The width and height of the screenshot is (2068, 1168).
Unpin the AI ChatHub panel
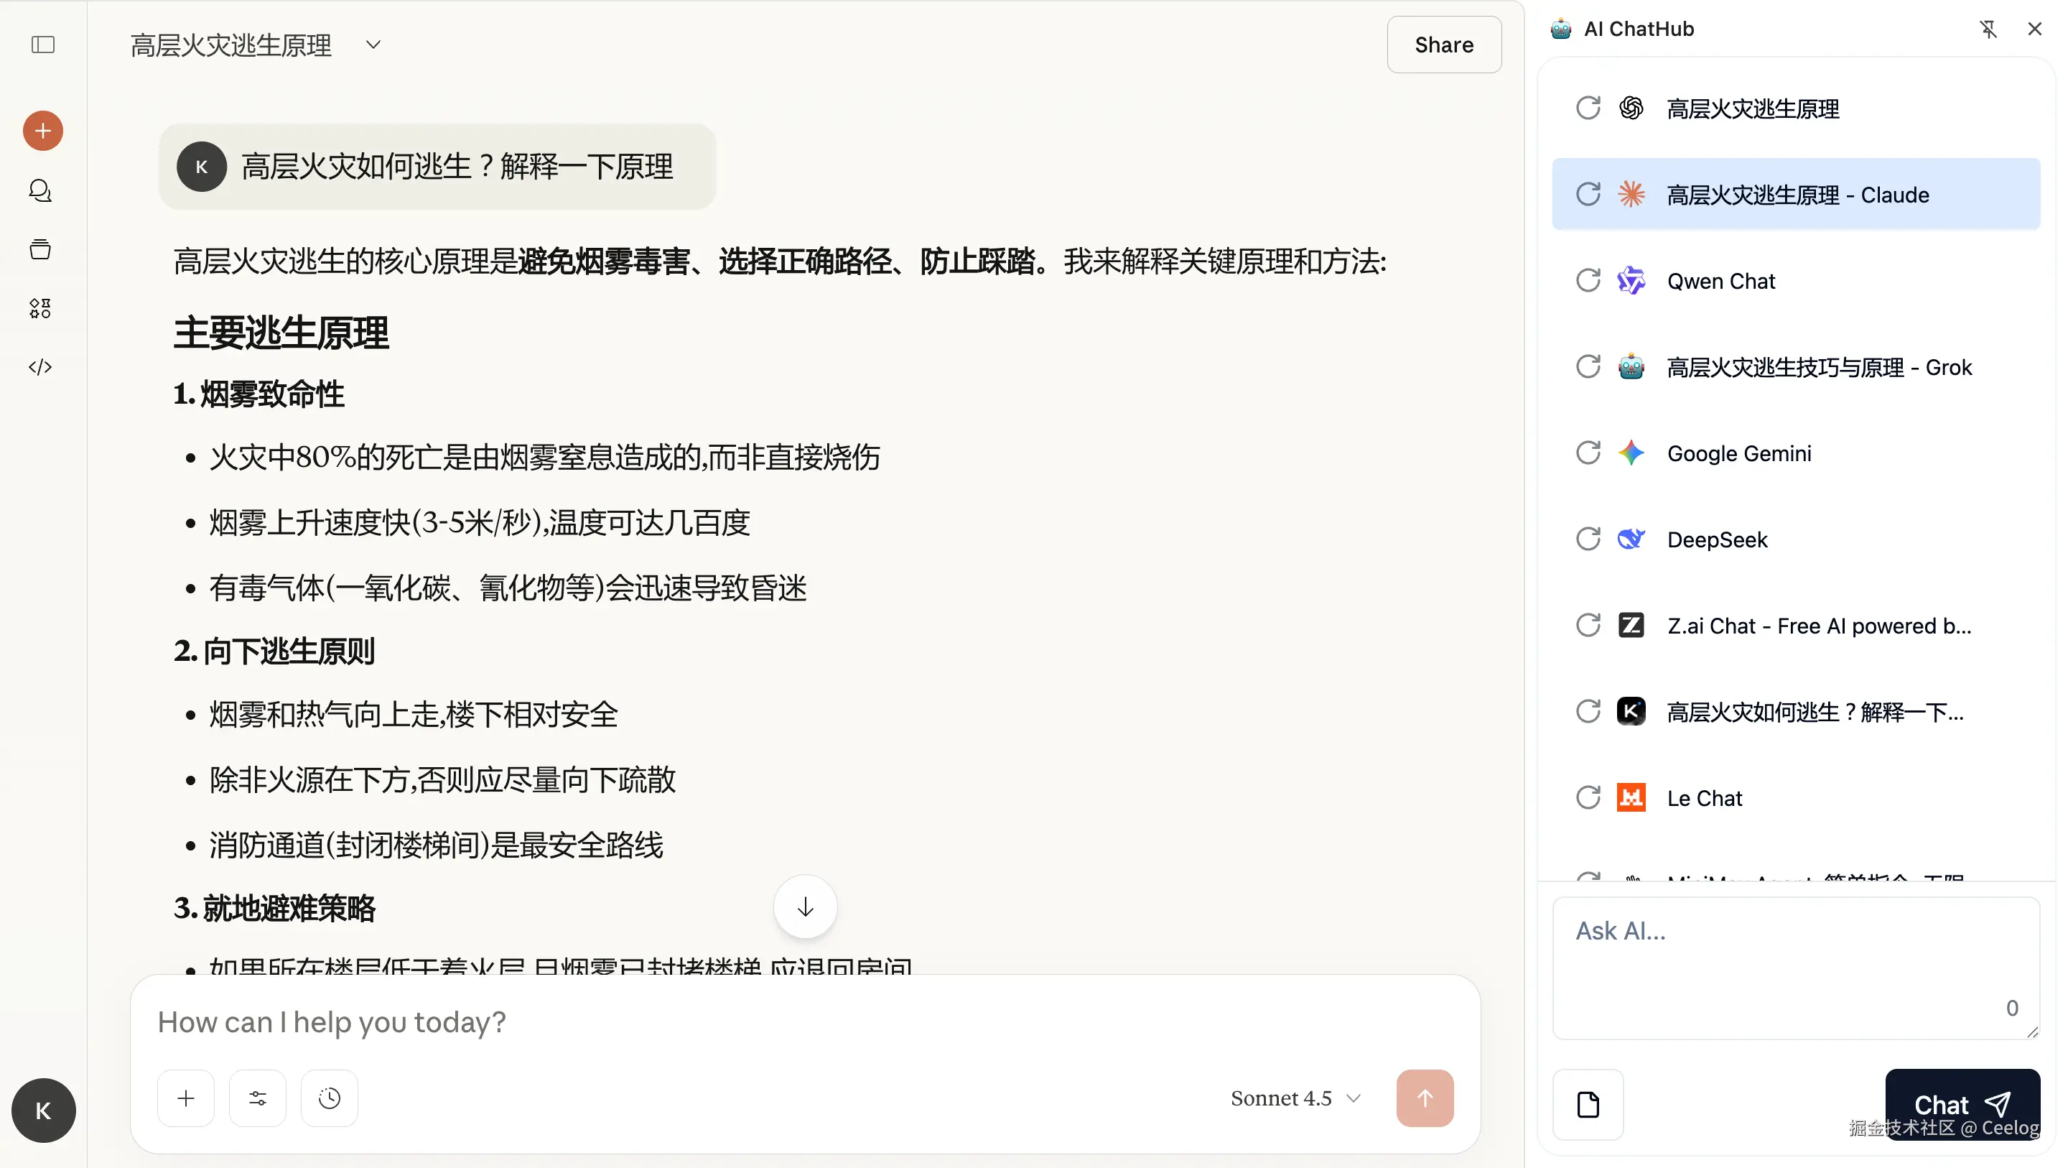[1988, 29]
